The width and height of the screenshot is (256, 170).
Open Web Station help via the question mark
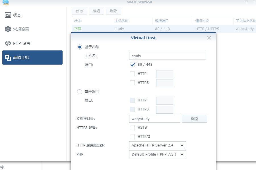click(x=246, y=2)
